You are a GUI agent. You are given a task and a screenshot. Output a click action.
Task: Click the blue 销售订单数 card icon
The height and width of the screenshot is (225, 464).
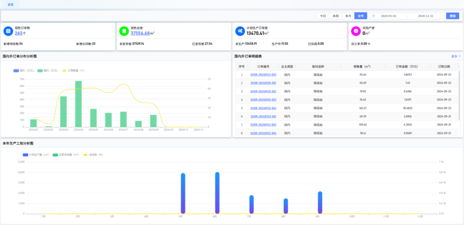click(x=8, y=31)
